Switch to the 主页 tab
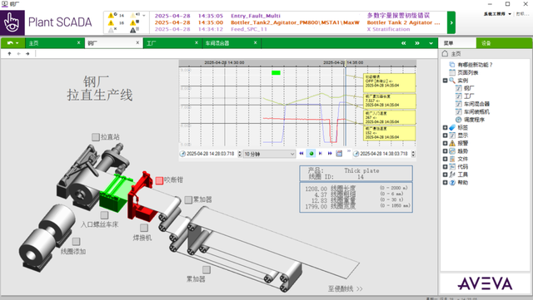Image resolution: width=533 pixels, height=300 pixels. [x=54, y=43]
